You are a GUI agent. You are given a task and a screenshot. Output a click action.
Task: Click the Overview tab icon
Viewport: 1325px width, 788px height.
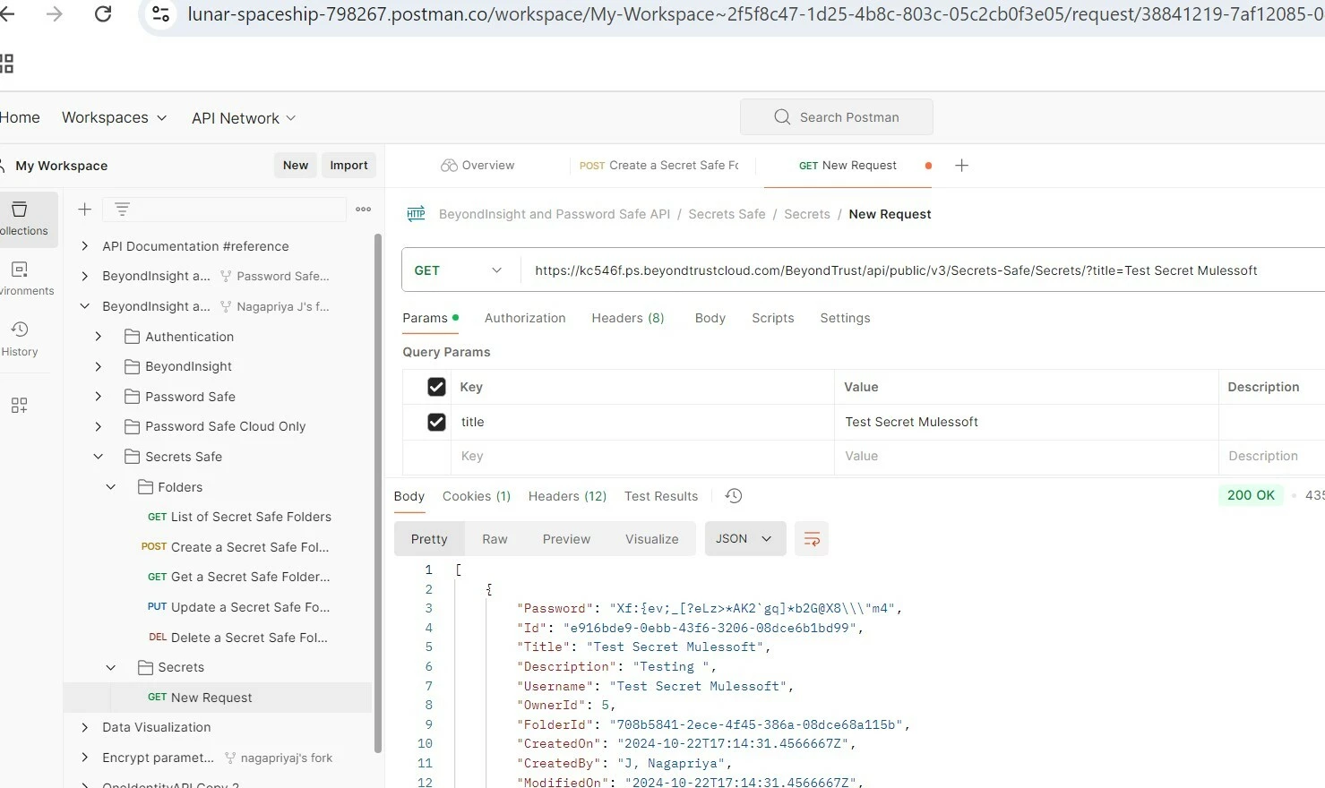tap(449, 166)
